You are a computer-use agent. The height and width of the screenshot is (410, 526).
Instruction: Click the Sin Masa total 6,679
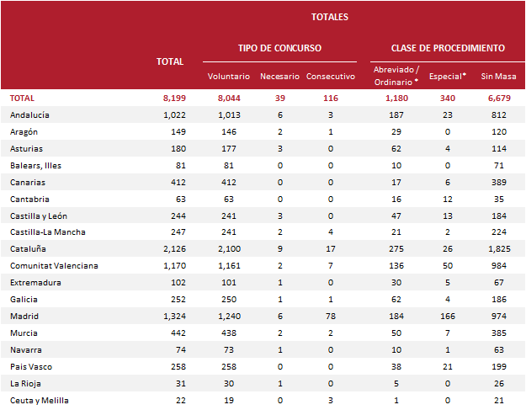click(497, 98)
